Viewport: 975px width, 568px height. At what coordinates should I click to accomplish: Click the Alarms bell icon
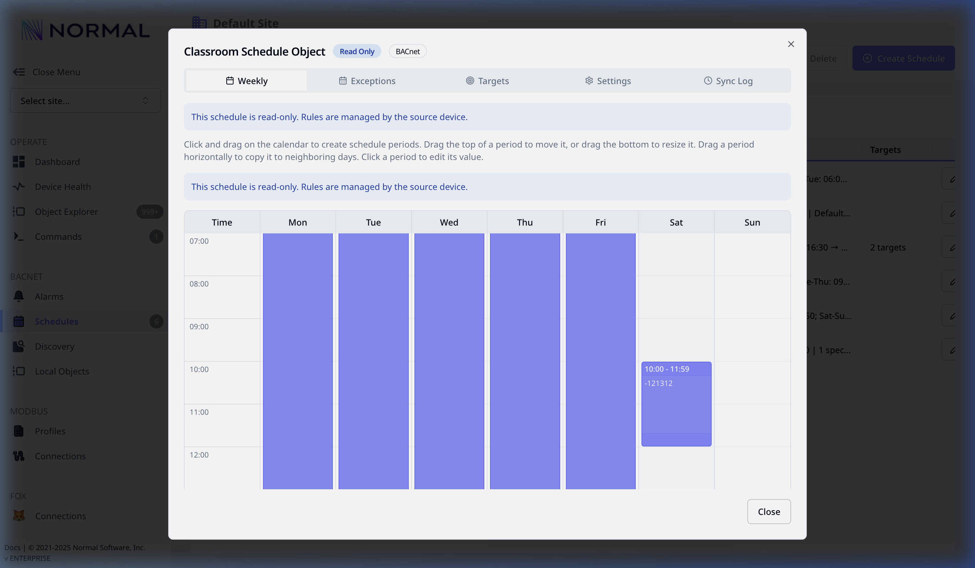click(19, 296)
